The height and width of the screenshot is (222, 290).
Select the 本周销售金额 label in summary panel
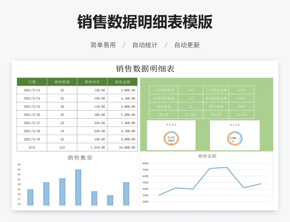point(216,99)
